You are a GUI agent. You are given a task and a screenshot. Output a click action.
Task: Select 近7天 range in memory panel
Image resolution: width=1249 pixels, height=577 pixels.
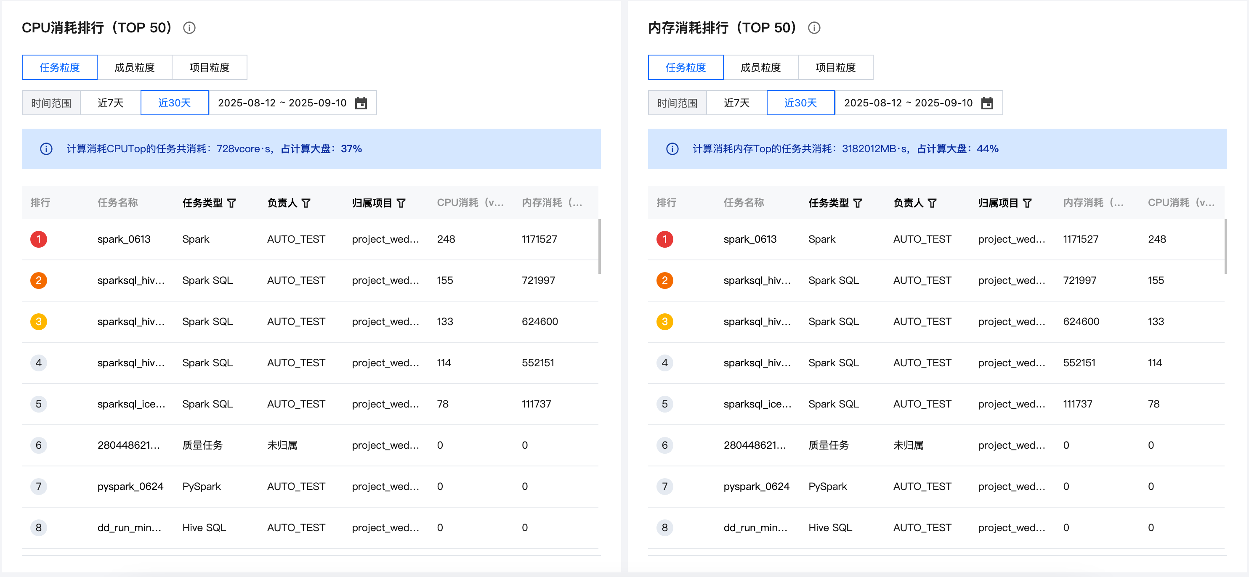736,103
